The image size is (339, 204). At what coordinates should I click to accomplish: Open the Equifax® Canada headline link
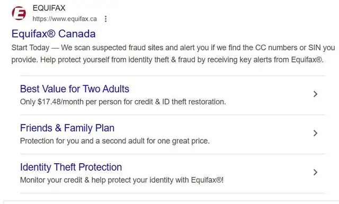pos(53,34)
